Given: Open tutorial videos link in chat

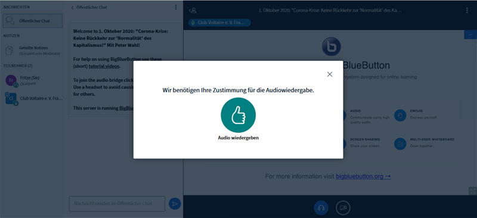Looking at the screenshot, I should [104, 66].
